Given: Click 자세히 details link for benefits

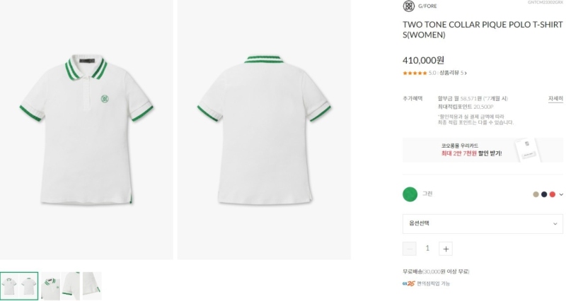Looking at the screenshot, I should click(x=555, y=98).
